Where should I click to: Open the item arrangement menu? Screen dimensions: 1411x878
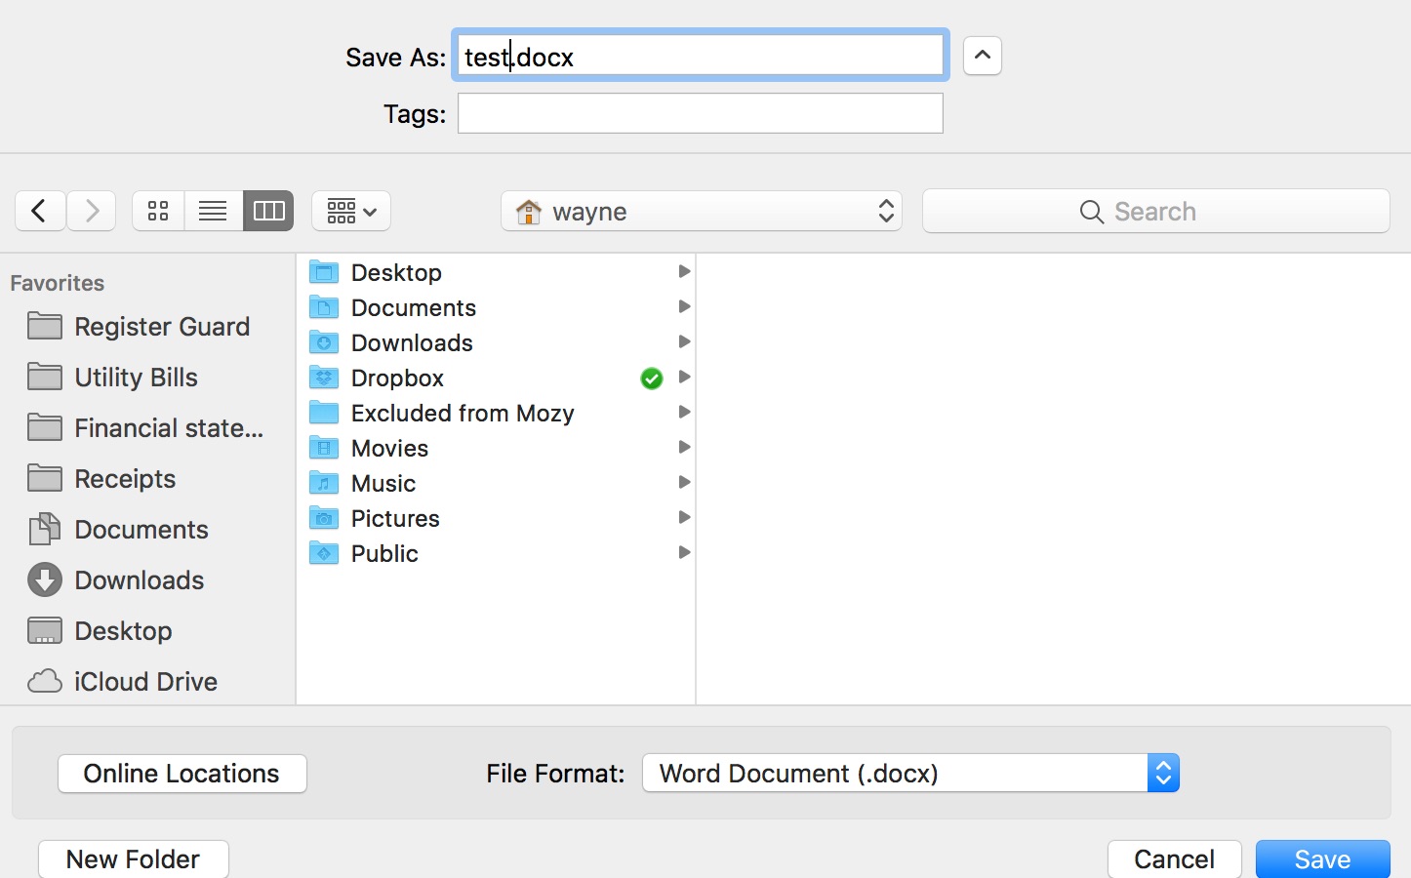(351, 211)
